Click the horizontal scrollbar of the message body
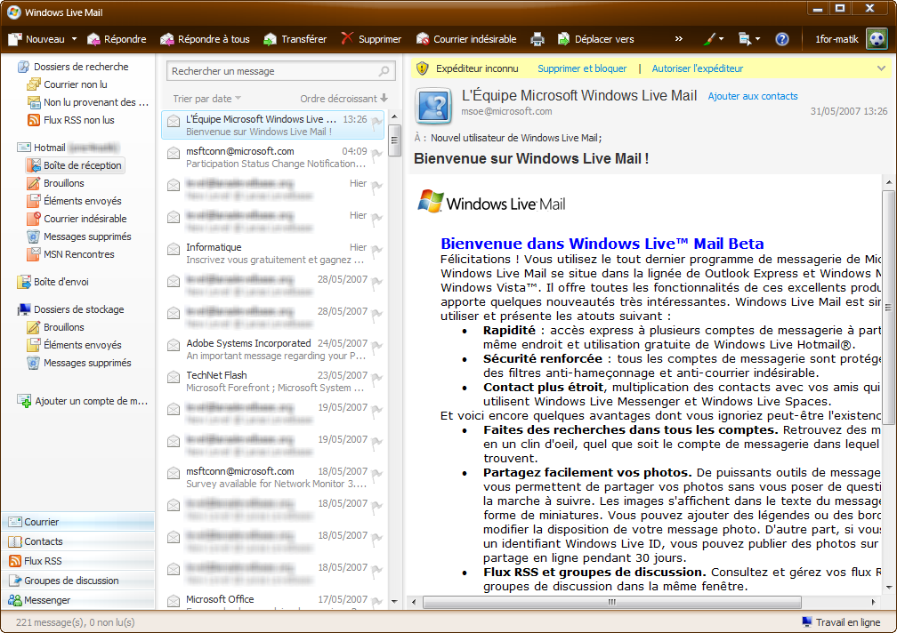Viewport: 897px width, 633px height. tap(610, 602)
